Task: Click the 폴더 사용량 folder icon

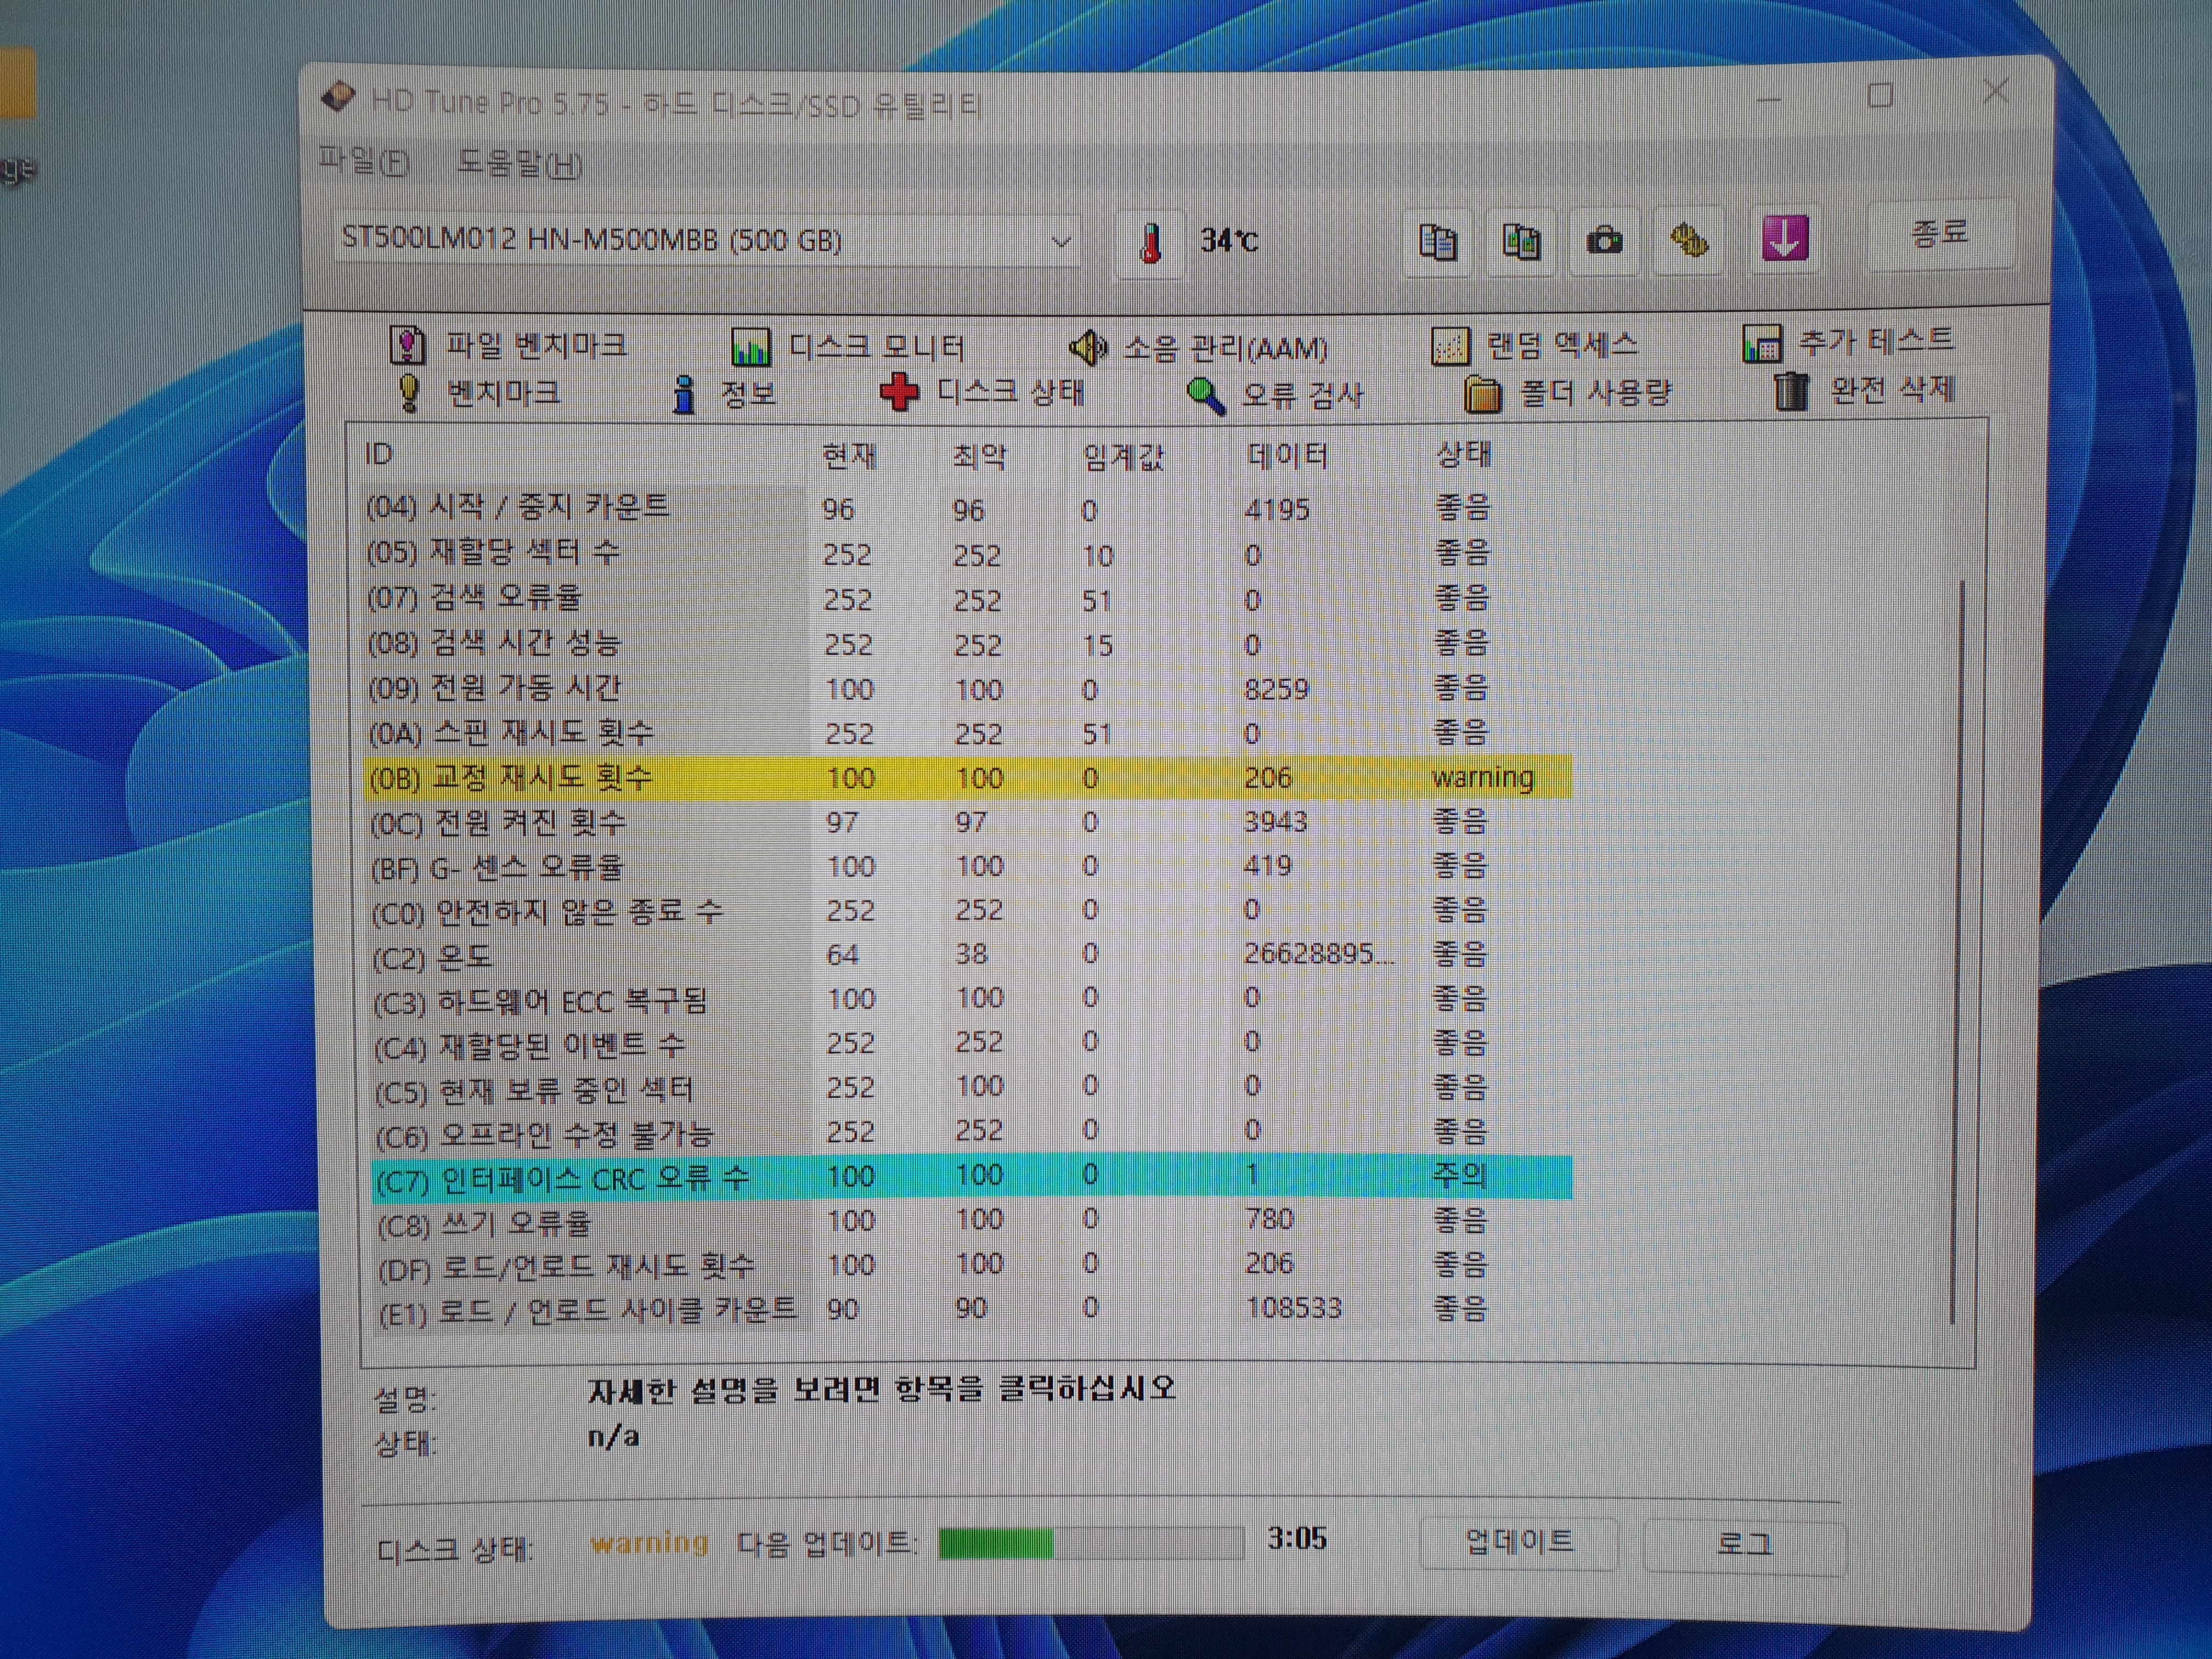Action: [x=1482, y=394]
